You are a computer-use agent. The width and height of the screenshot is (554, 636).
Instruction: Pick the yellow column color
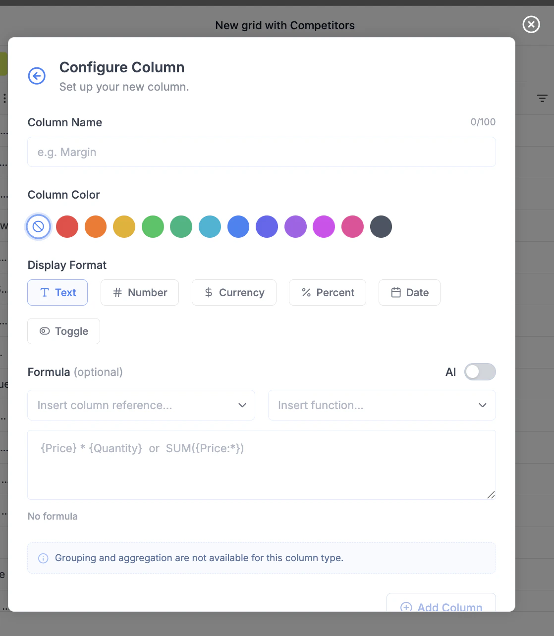124,226
